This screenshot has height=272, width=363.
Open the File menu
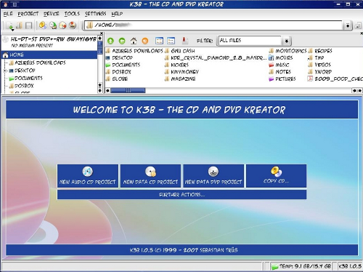click(x=8, y=14)
